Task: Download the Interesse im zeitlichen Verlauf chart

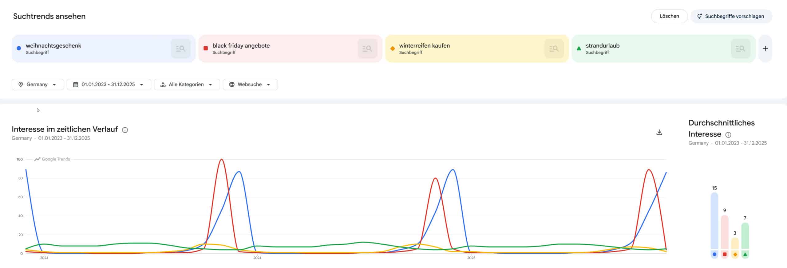Action: click(659, 132)
